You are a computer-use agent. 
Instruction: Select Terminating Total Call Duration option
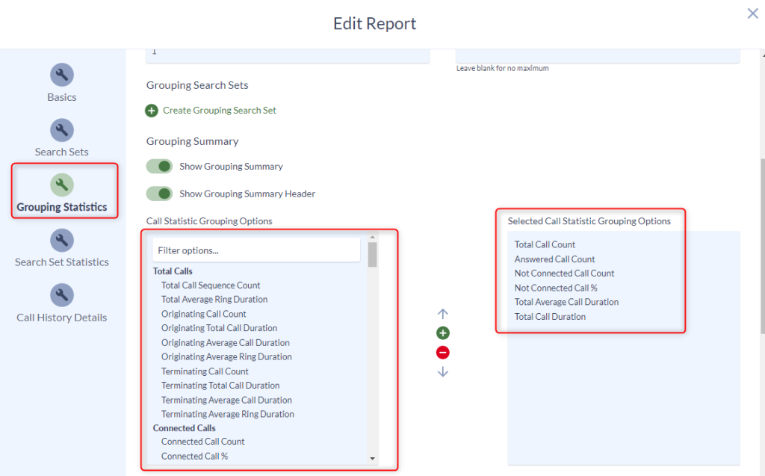click(220, 386)
